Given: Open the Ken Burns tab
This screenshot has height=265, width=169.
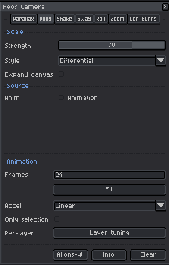Looking at the screenshot, I should [143, 19].
